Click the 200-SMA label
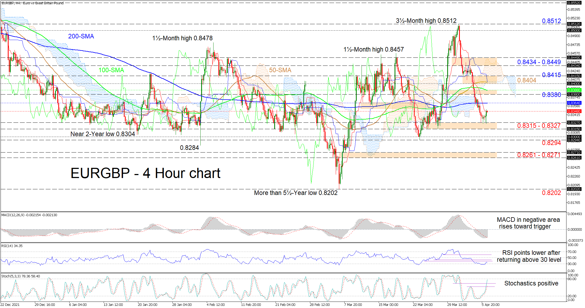This screenshot has height=308, width=585. [81, 37]
